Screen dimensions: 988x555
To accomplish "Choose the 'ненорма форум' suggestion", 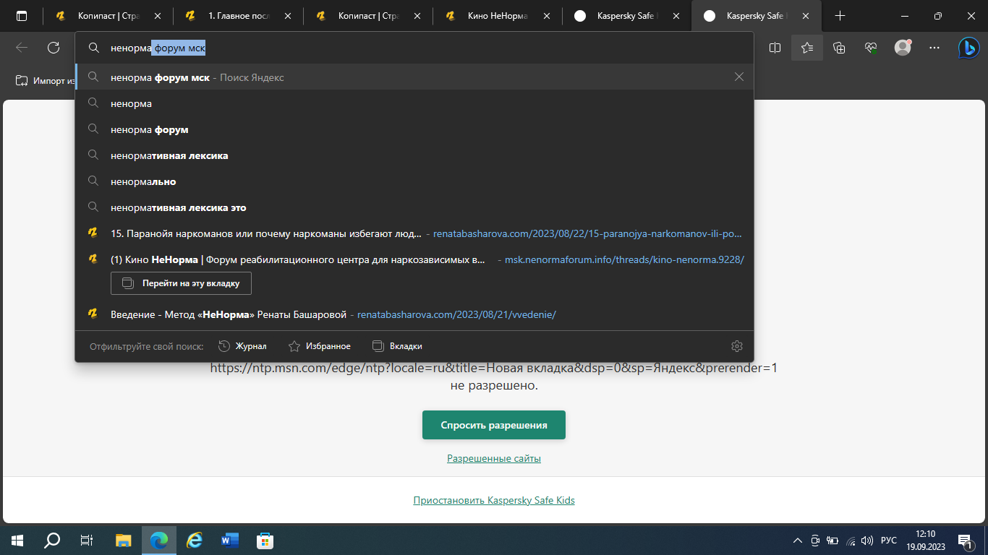I will (x=414, y=129).
